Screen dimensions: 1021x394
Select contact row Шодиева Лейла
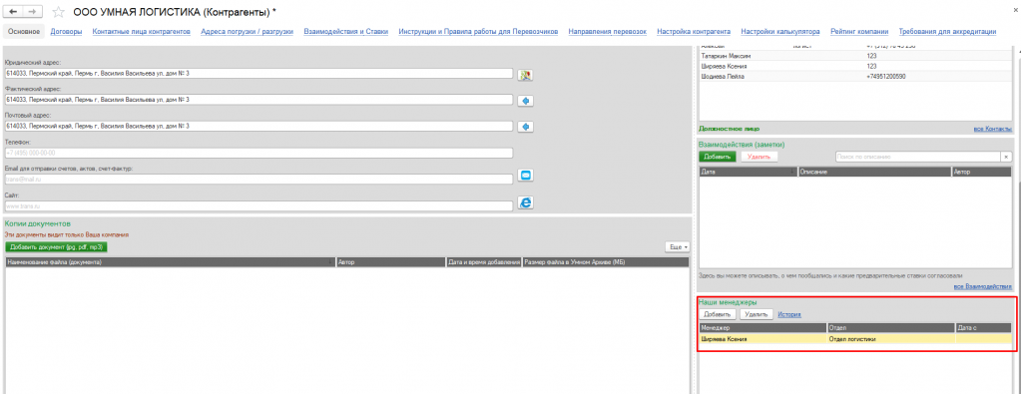pyautogui.click(x=855, y=77)
